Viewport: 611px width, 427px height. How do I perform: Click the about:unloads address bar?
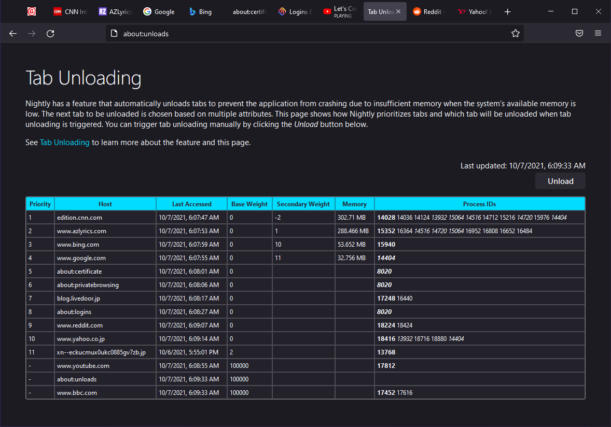[x=311, y=34]
